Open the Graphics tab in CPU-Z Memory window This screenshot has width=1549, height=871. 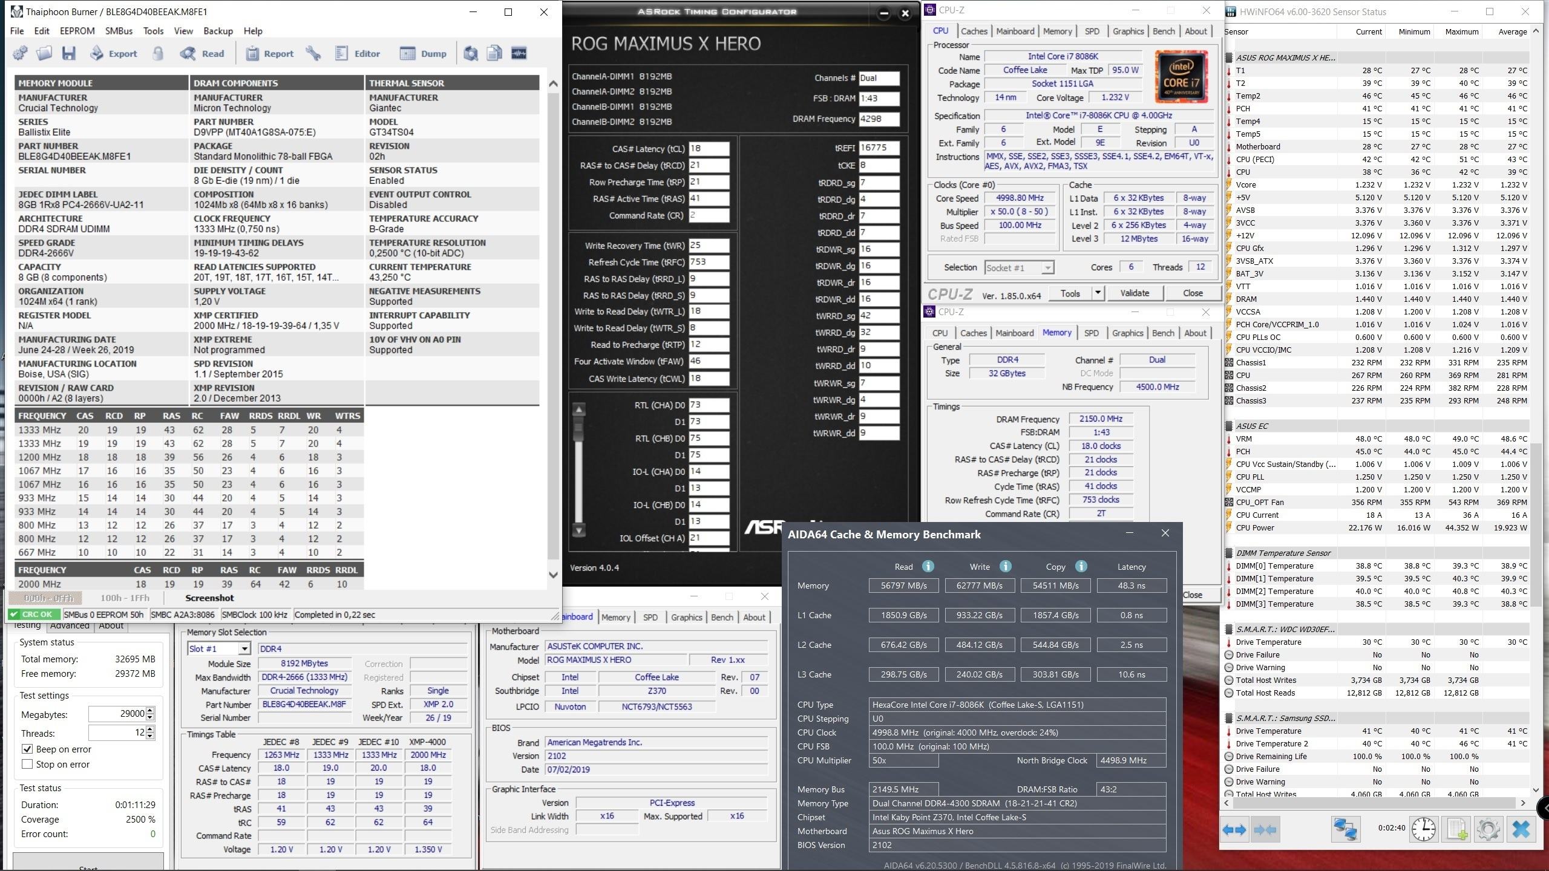pyautogui.click(x=1127, y=333)
